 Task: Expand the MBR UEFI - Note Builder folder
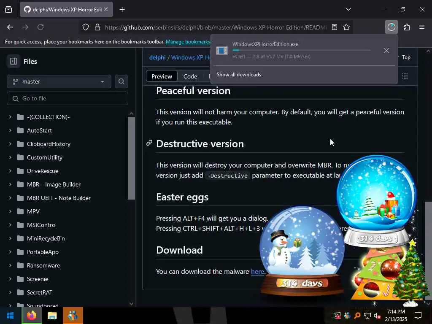tap(10, 198)
